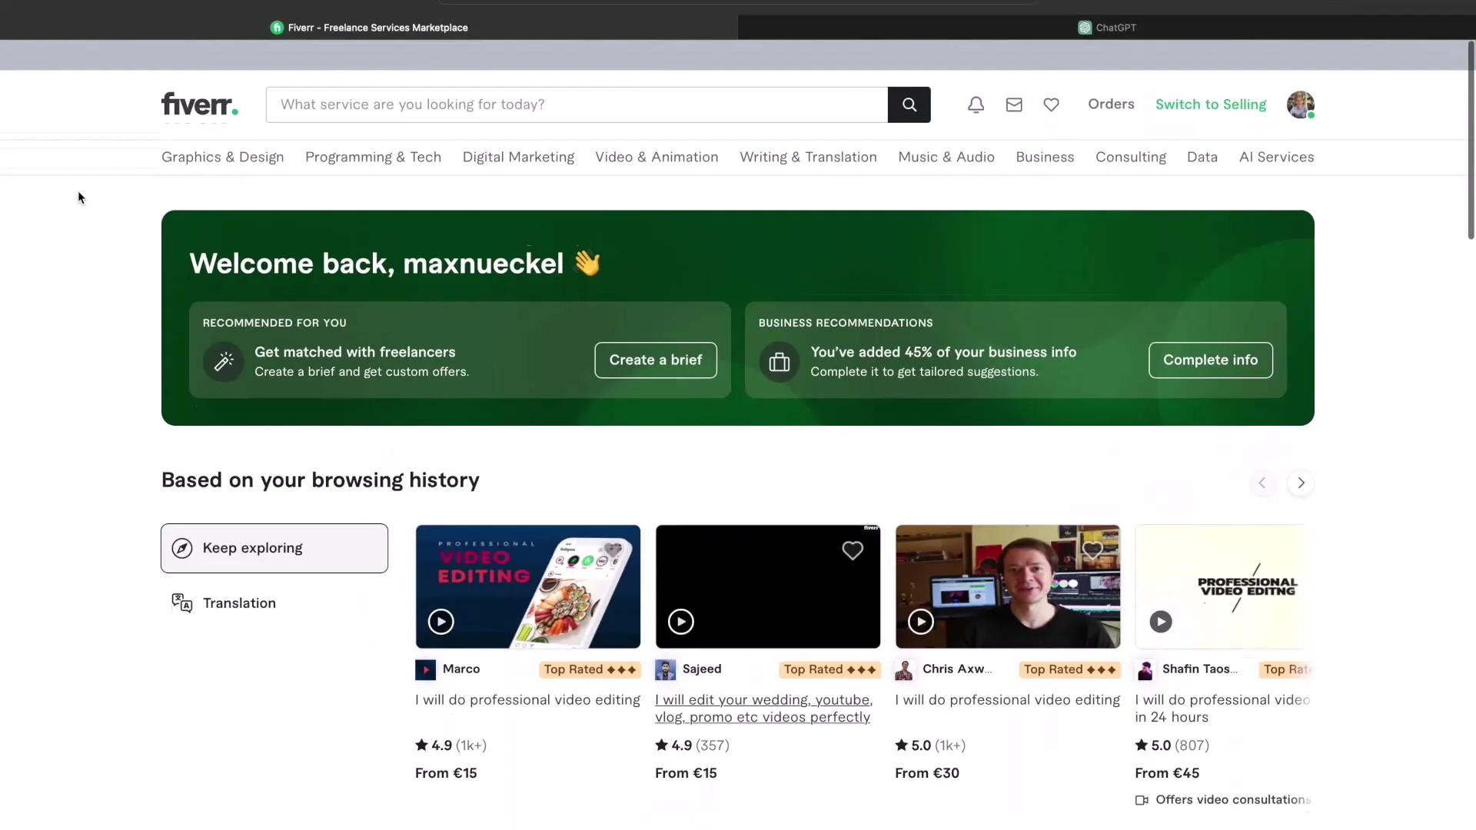Show previous browsing history gigs
The height and width of the screenshot is (830, 1476).
coord(1262,483)
